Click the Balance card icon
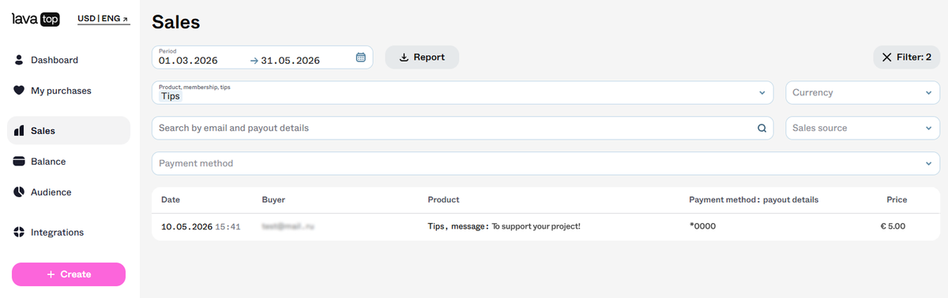Image resolution: width=948 pixels, height=298 pixels. coord(19,162)
